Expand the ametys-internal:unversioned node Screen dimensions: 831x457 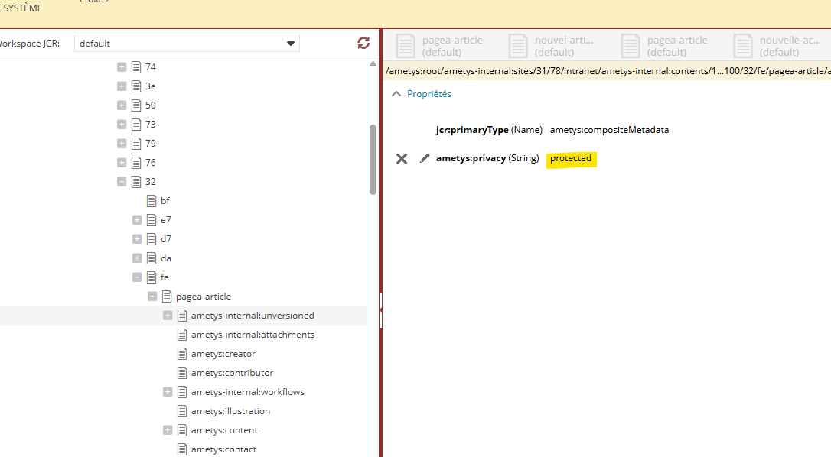tap(168, 316)
